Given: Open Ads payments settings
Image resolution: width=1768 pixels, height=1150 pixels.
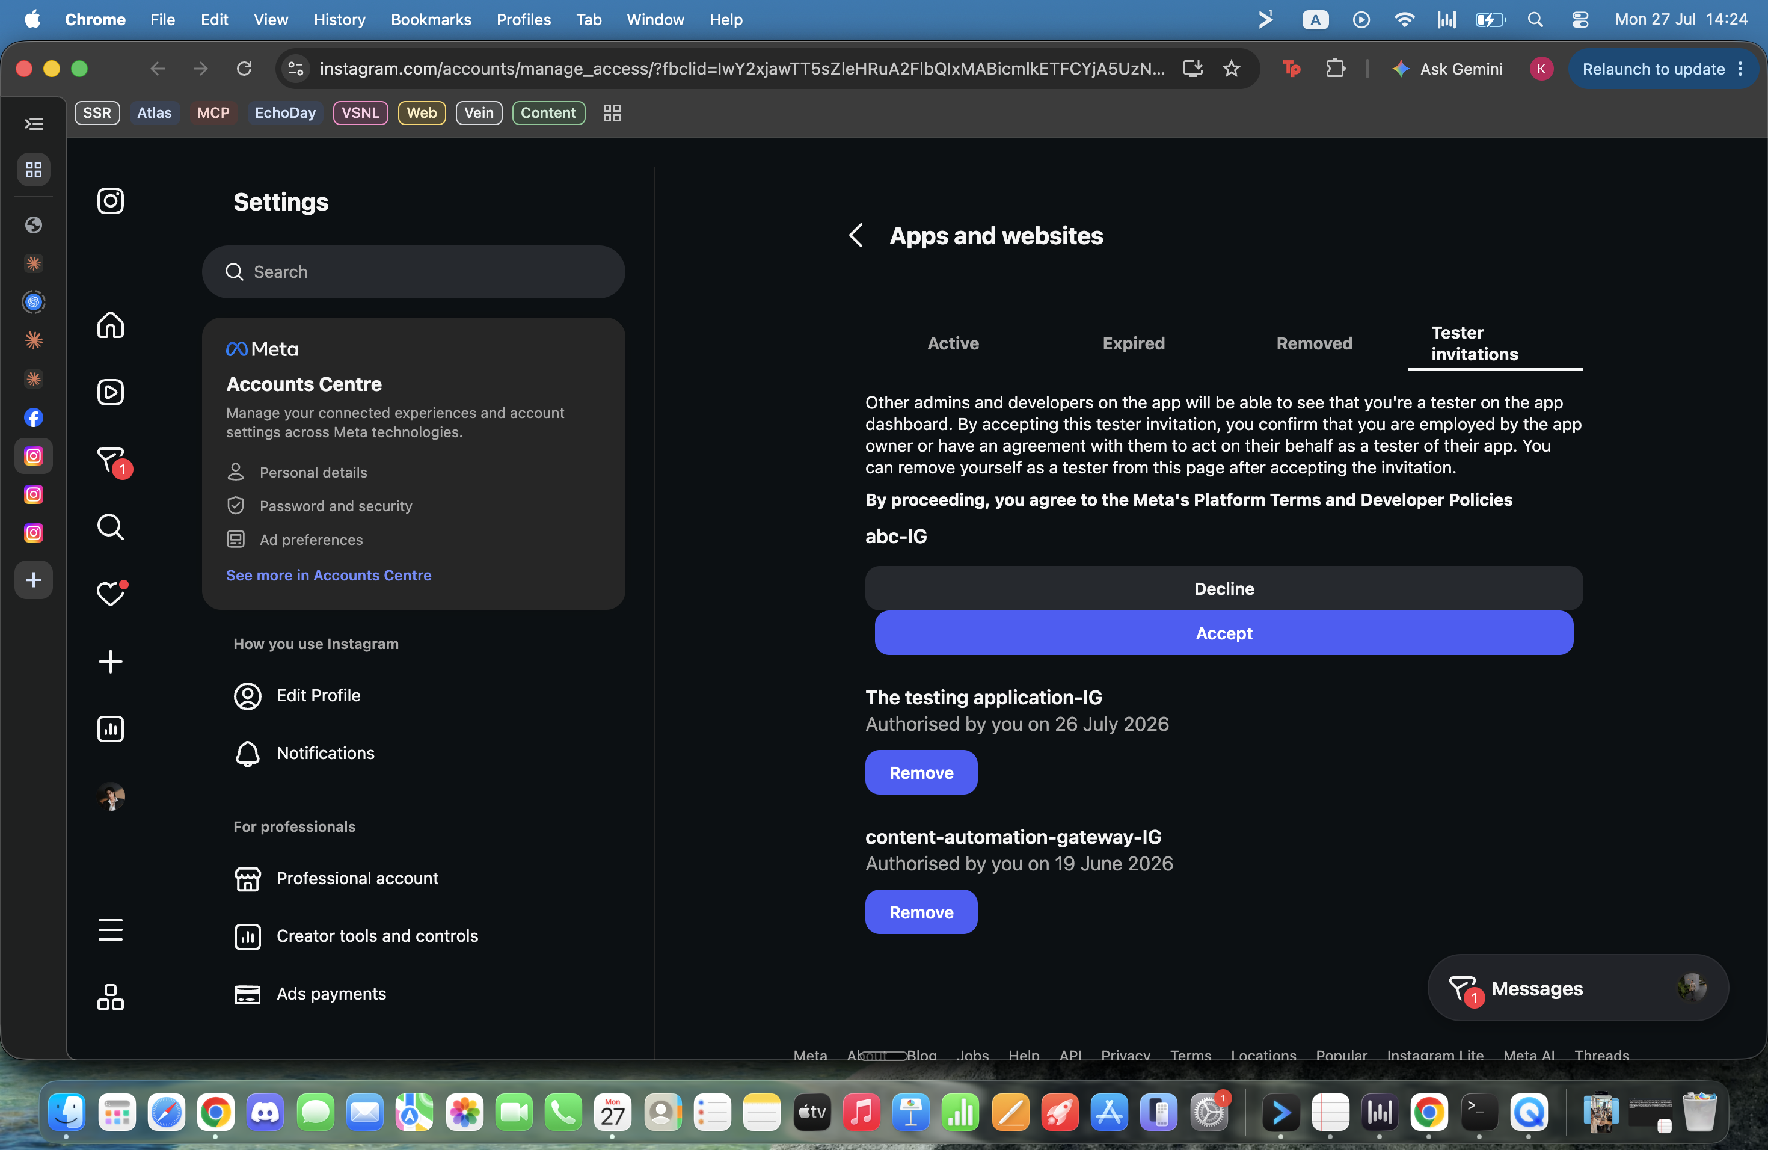Looking at the screenshot, I should click(310, 994).
